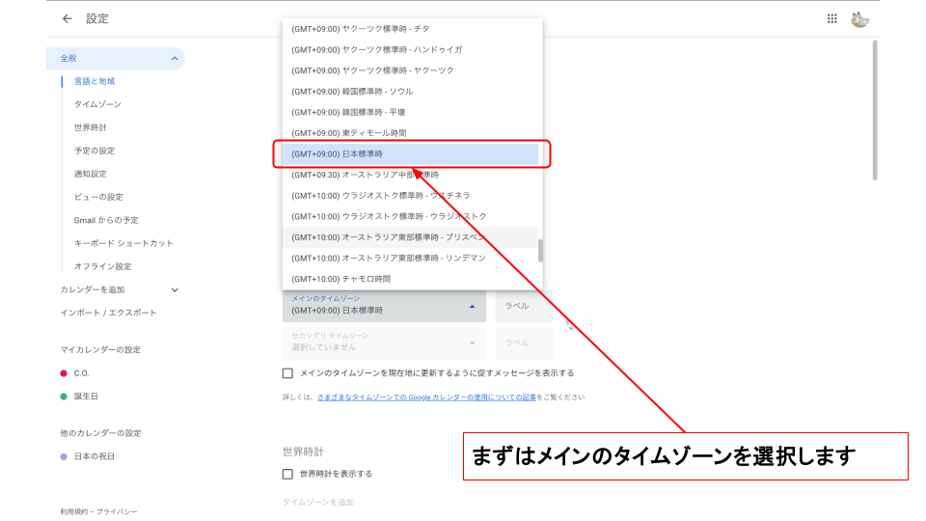926x521 pixels.
Task: Expand the カレンダーを追加 section
Action: (x=175, y=289)
